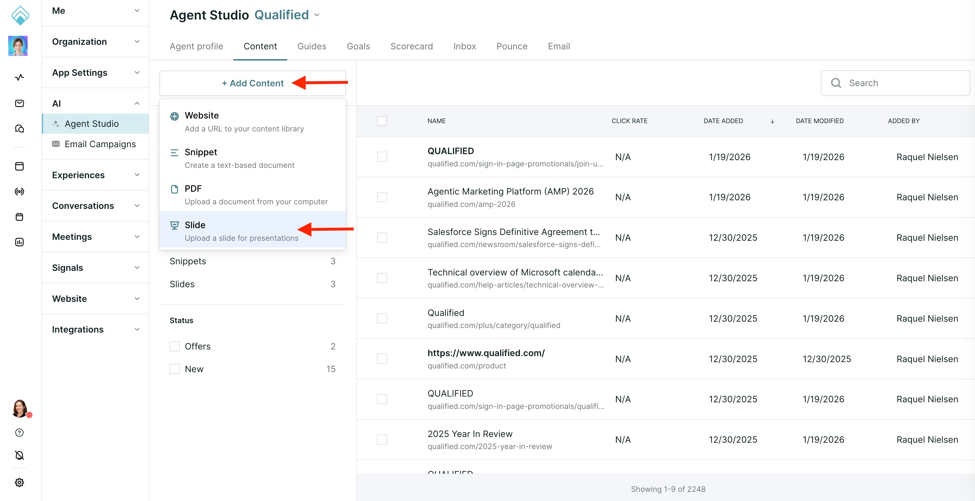The width and height of the screenshot is (975, 501).
Task: Switch to the Pounce tab
Action: 512,46
